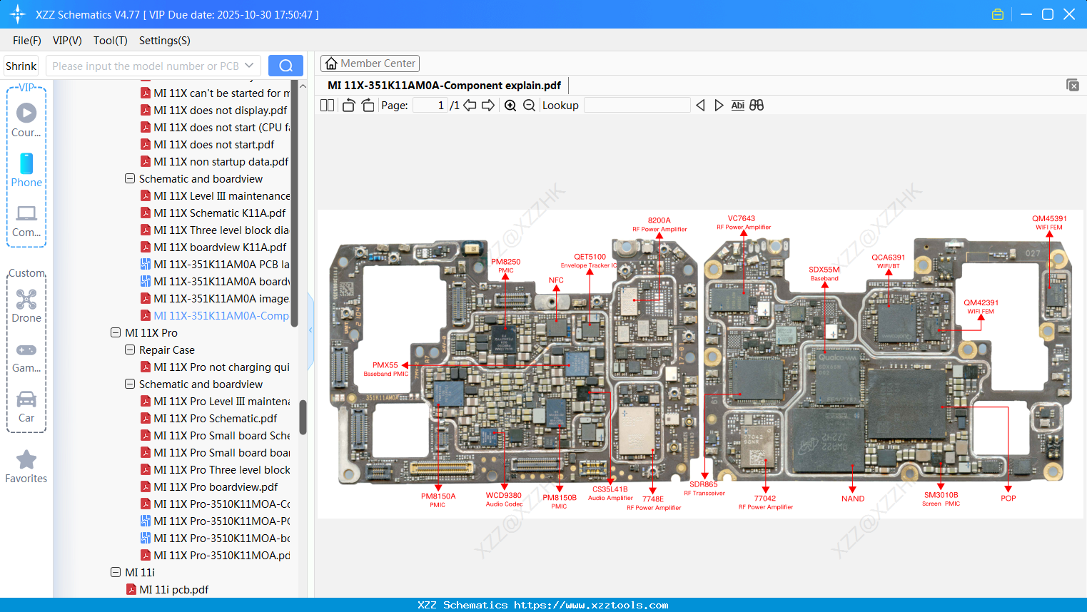The width and height of the screenshot is (1087, 612).
Task: Zoom out of the PDF page
Action: tap(529, 105)
